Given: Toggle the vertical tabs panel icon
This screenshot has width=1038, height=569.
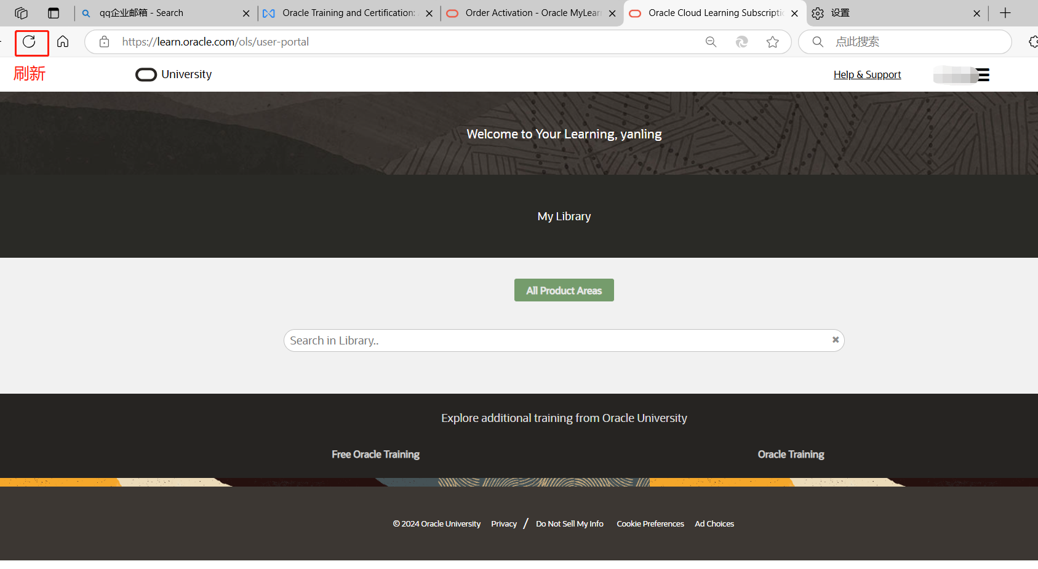Looking at the screenshot, I should (x=54, y=13).
